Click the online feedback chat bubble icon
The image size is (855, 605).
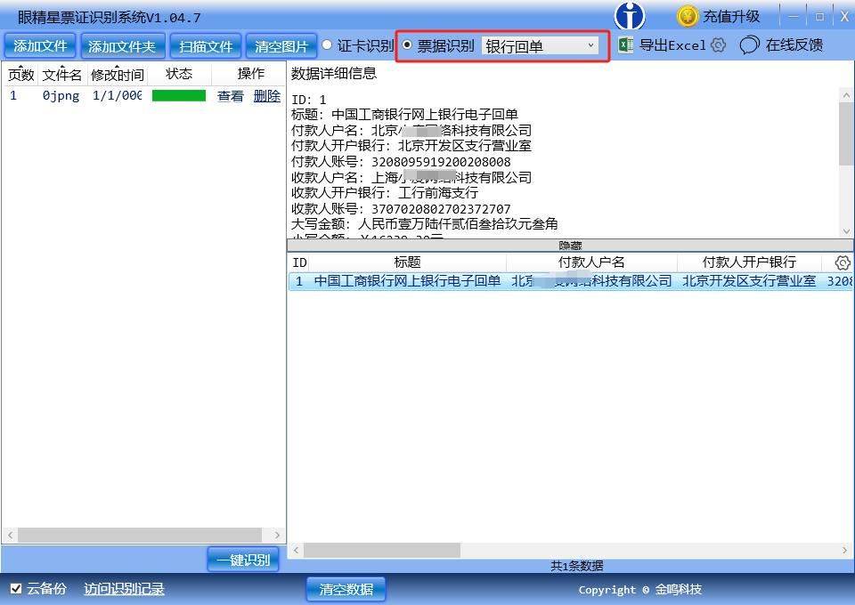749,44
